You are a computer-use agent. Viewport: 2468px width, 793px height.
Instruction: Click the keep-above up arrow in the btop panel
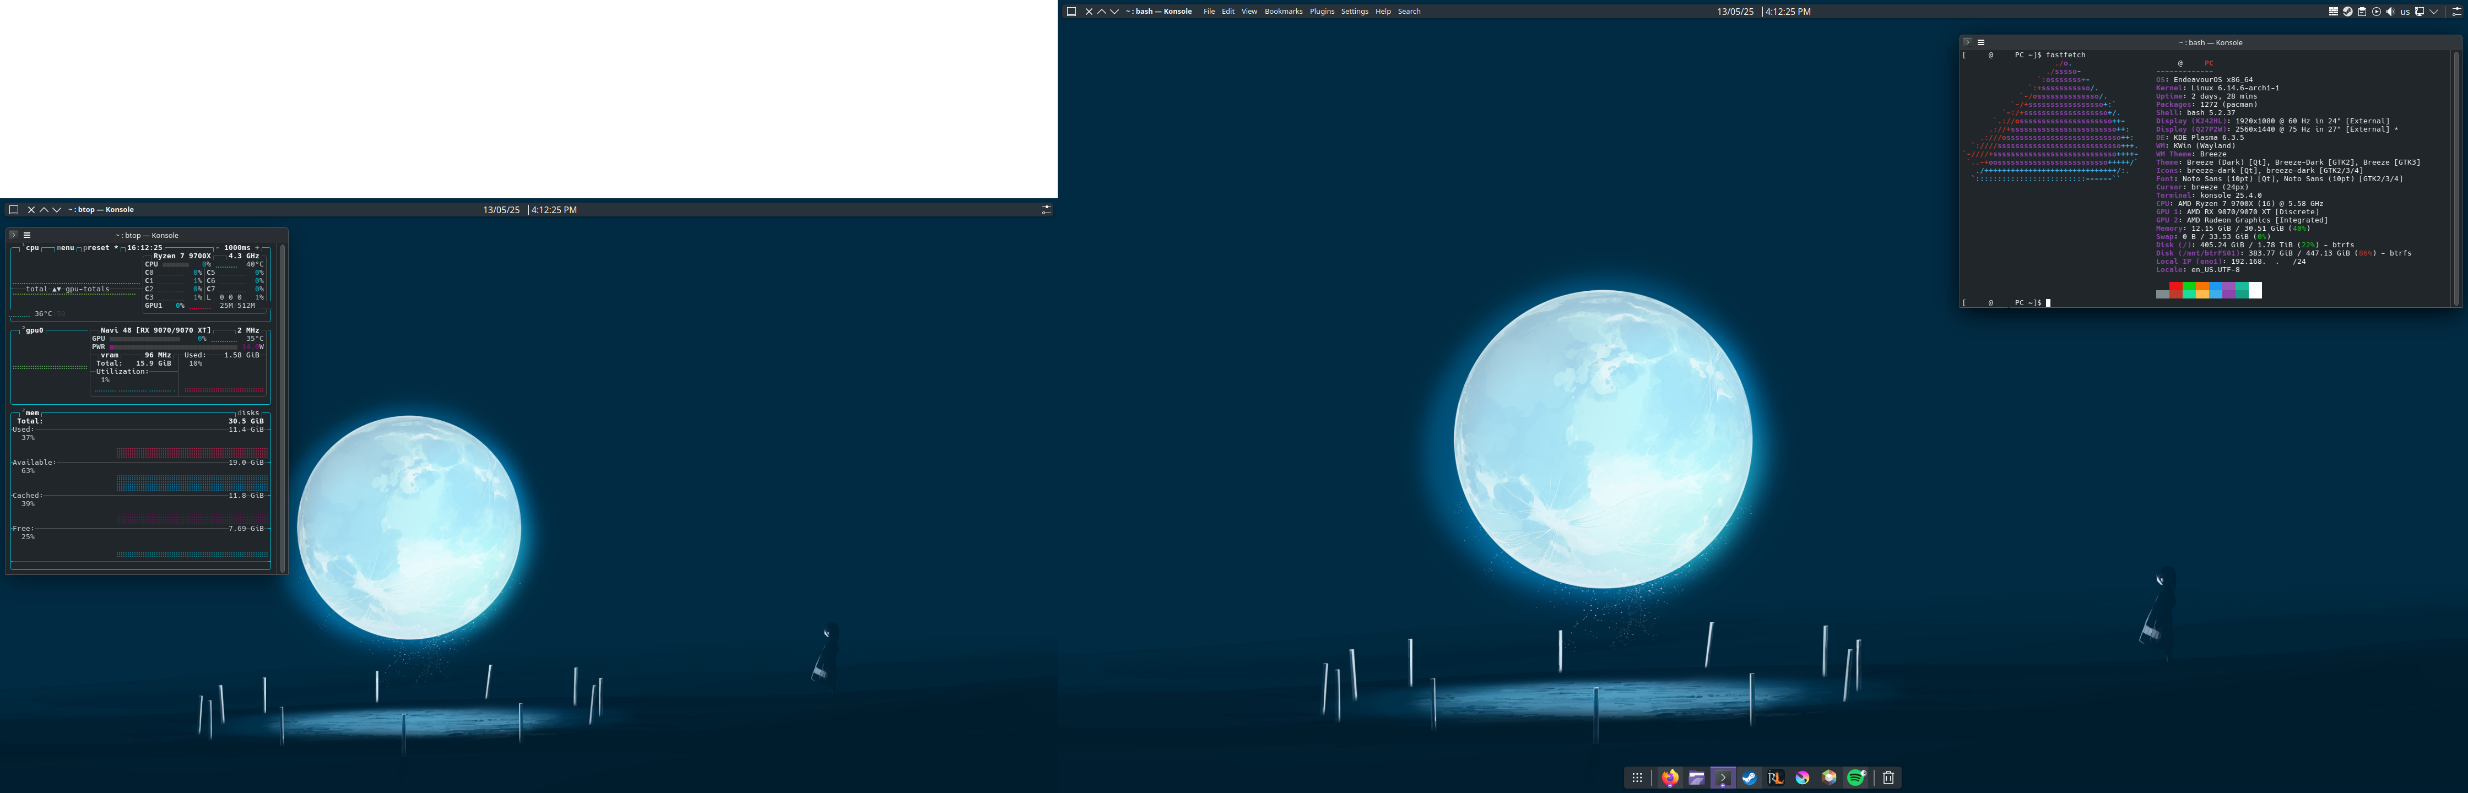pyautogui.click(x=44, y=210)
